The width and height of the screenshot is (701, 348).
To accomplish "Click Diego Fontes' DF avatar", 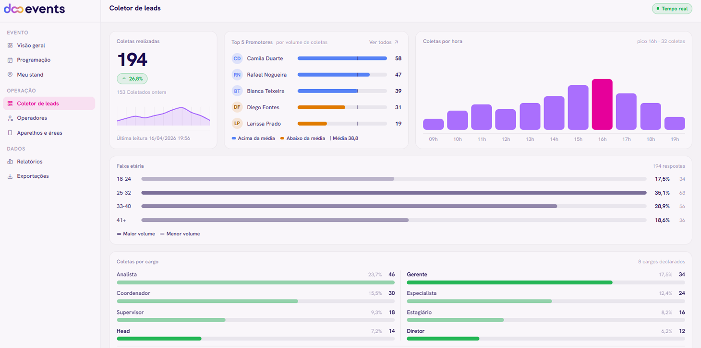I will [x=237, y=107].
